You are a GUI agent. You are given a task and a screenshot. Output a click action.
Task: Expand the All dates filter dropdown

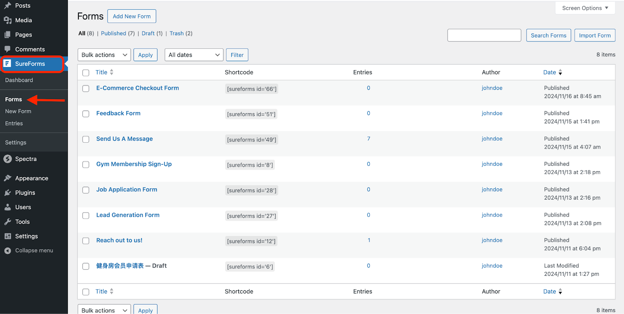pos(194,55)
